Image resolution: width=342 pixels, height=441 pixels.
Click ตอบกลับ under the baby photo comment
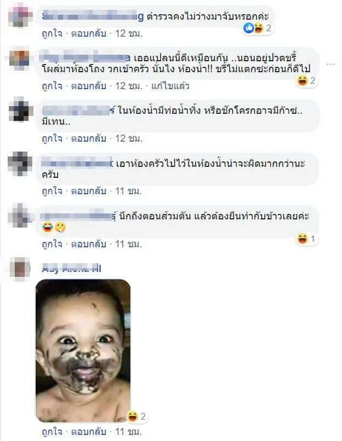coord(88,432)
